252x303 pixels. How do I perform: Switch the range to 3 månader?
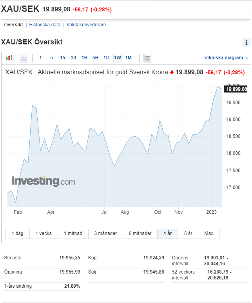point(105,233)
